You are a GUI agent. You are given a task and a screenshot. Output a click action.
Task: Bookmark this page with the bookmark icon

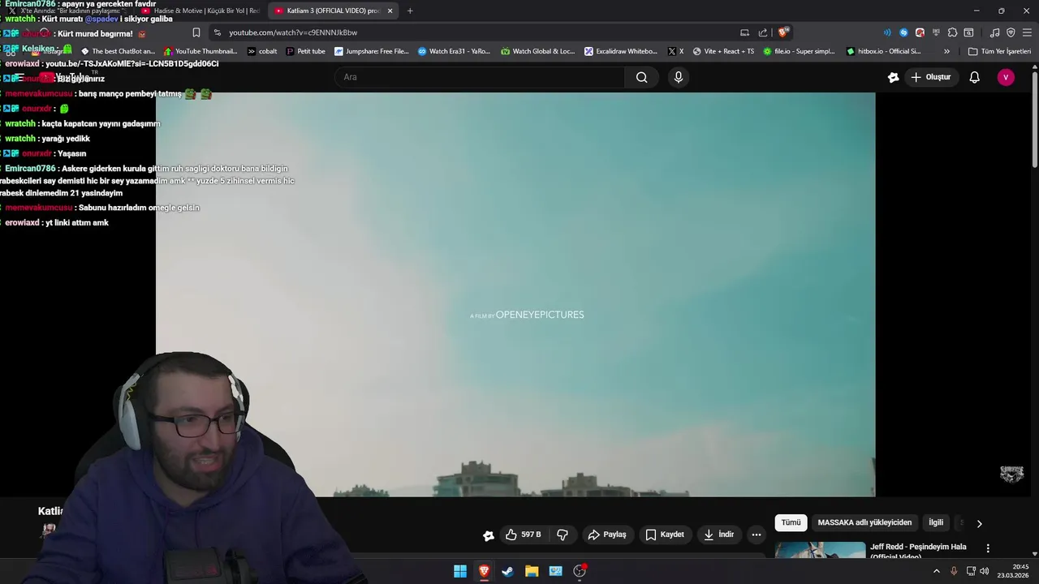coord(196,32)
